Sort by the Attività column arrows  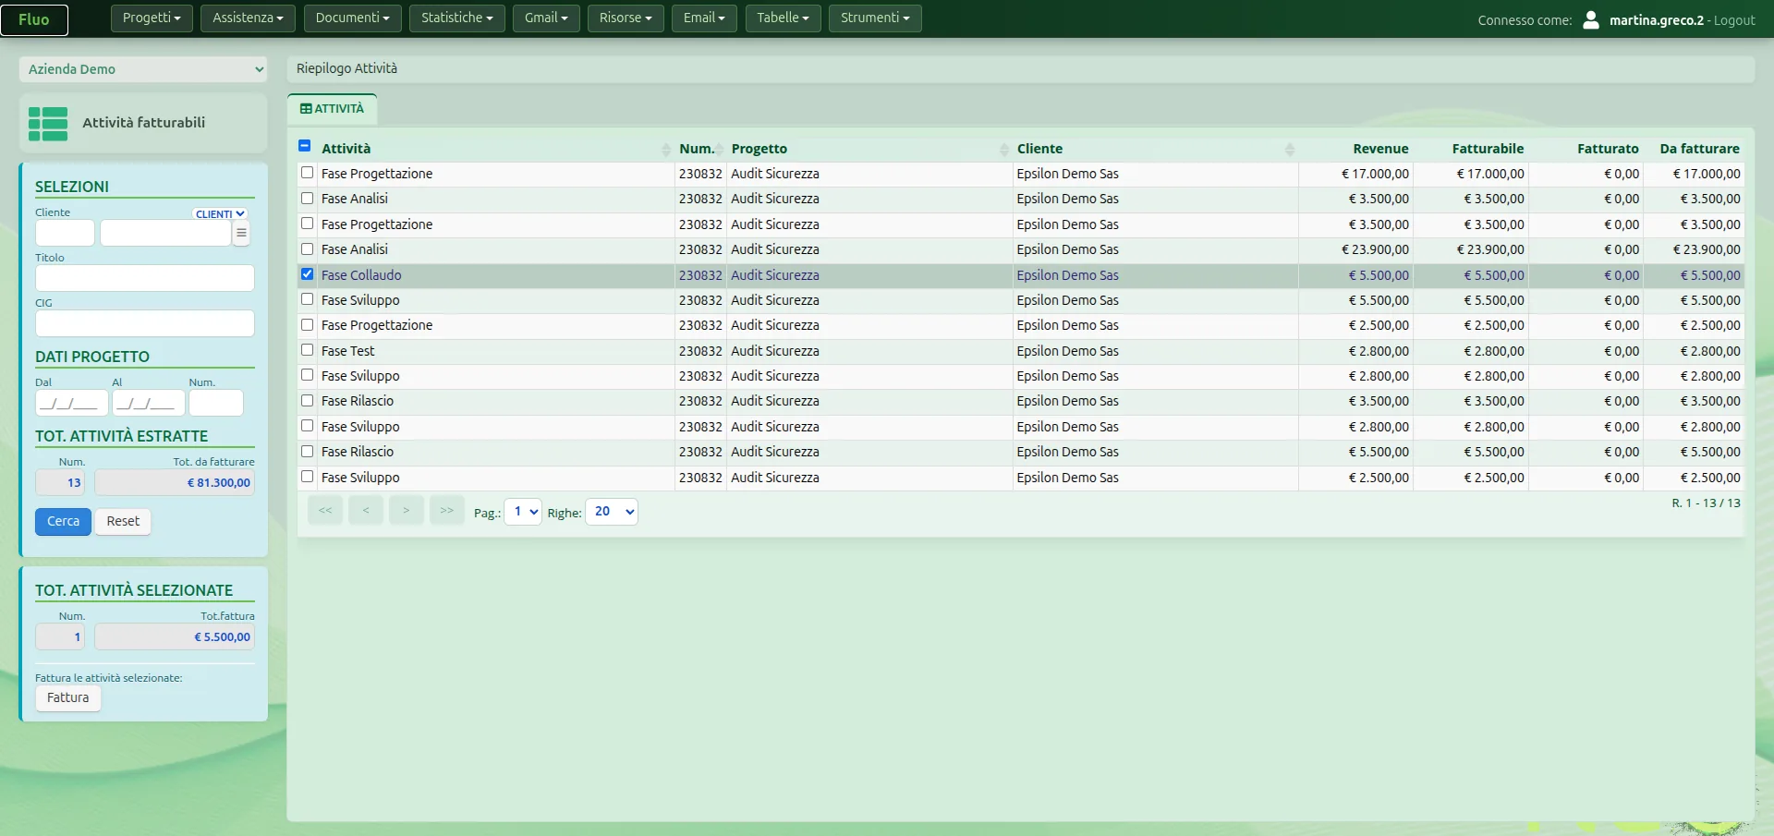666,150
